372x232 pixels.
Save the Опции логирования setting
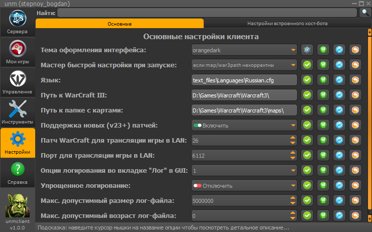point(323,170)
